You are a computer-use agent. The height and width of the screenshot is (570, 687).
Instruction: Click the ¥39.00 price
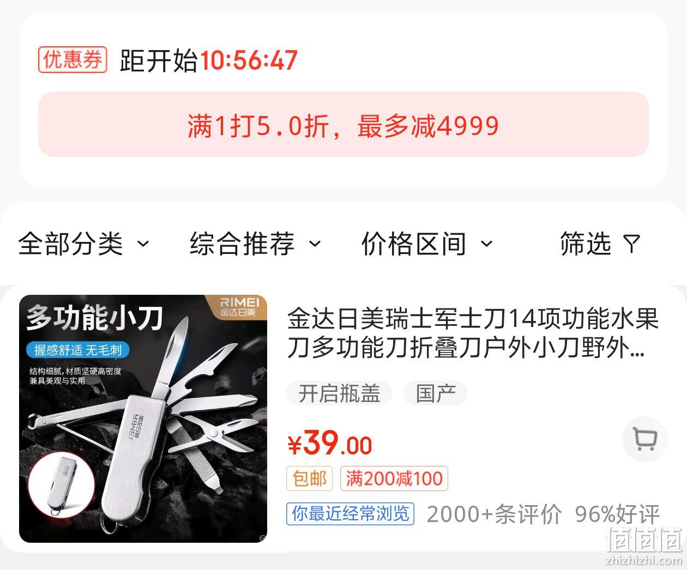(x=330, y=443)
